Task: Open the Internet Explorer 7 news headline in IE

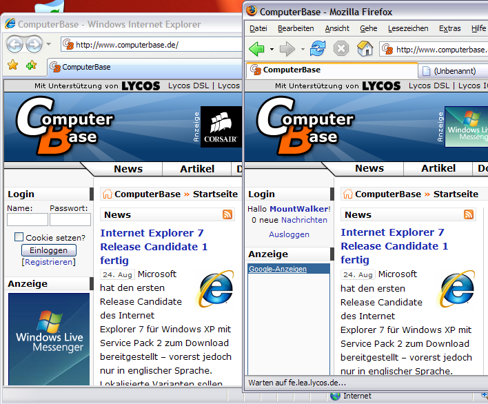Action: click(x=154, y=247)
